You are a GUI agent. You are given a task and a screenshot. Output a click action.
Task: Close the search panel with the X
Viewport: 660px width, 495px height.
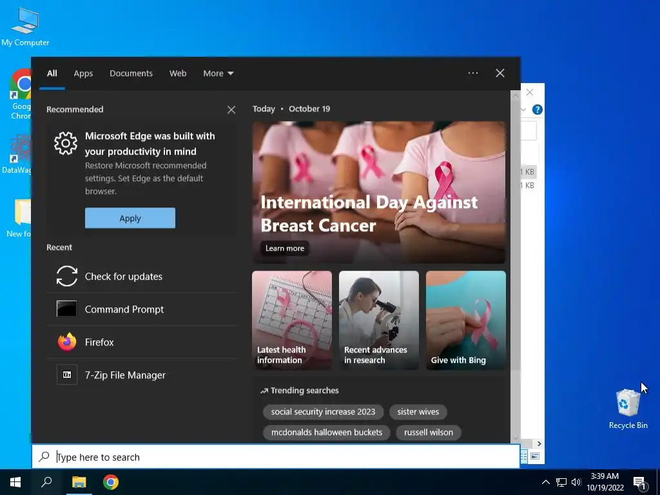pyautogui.click(x=500, y=73)
